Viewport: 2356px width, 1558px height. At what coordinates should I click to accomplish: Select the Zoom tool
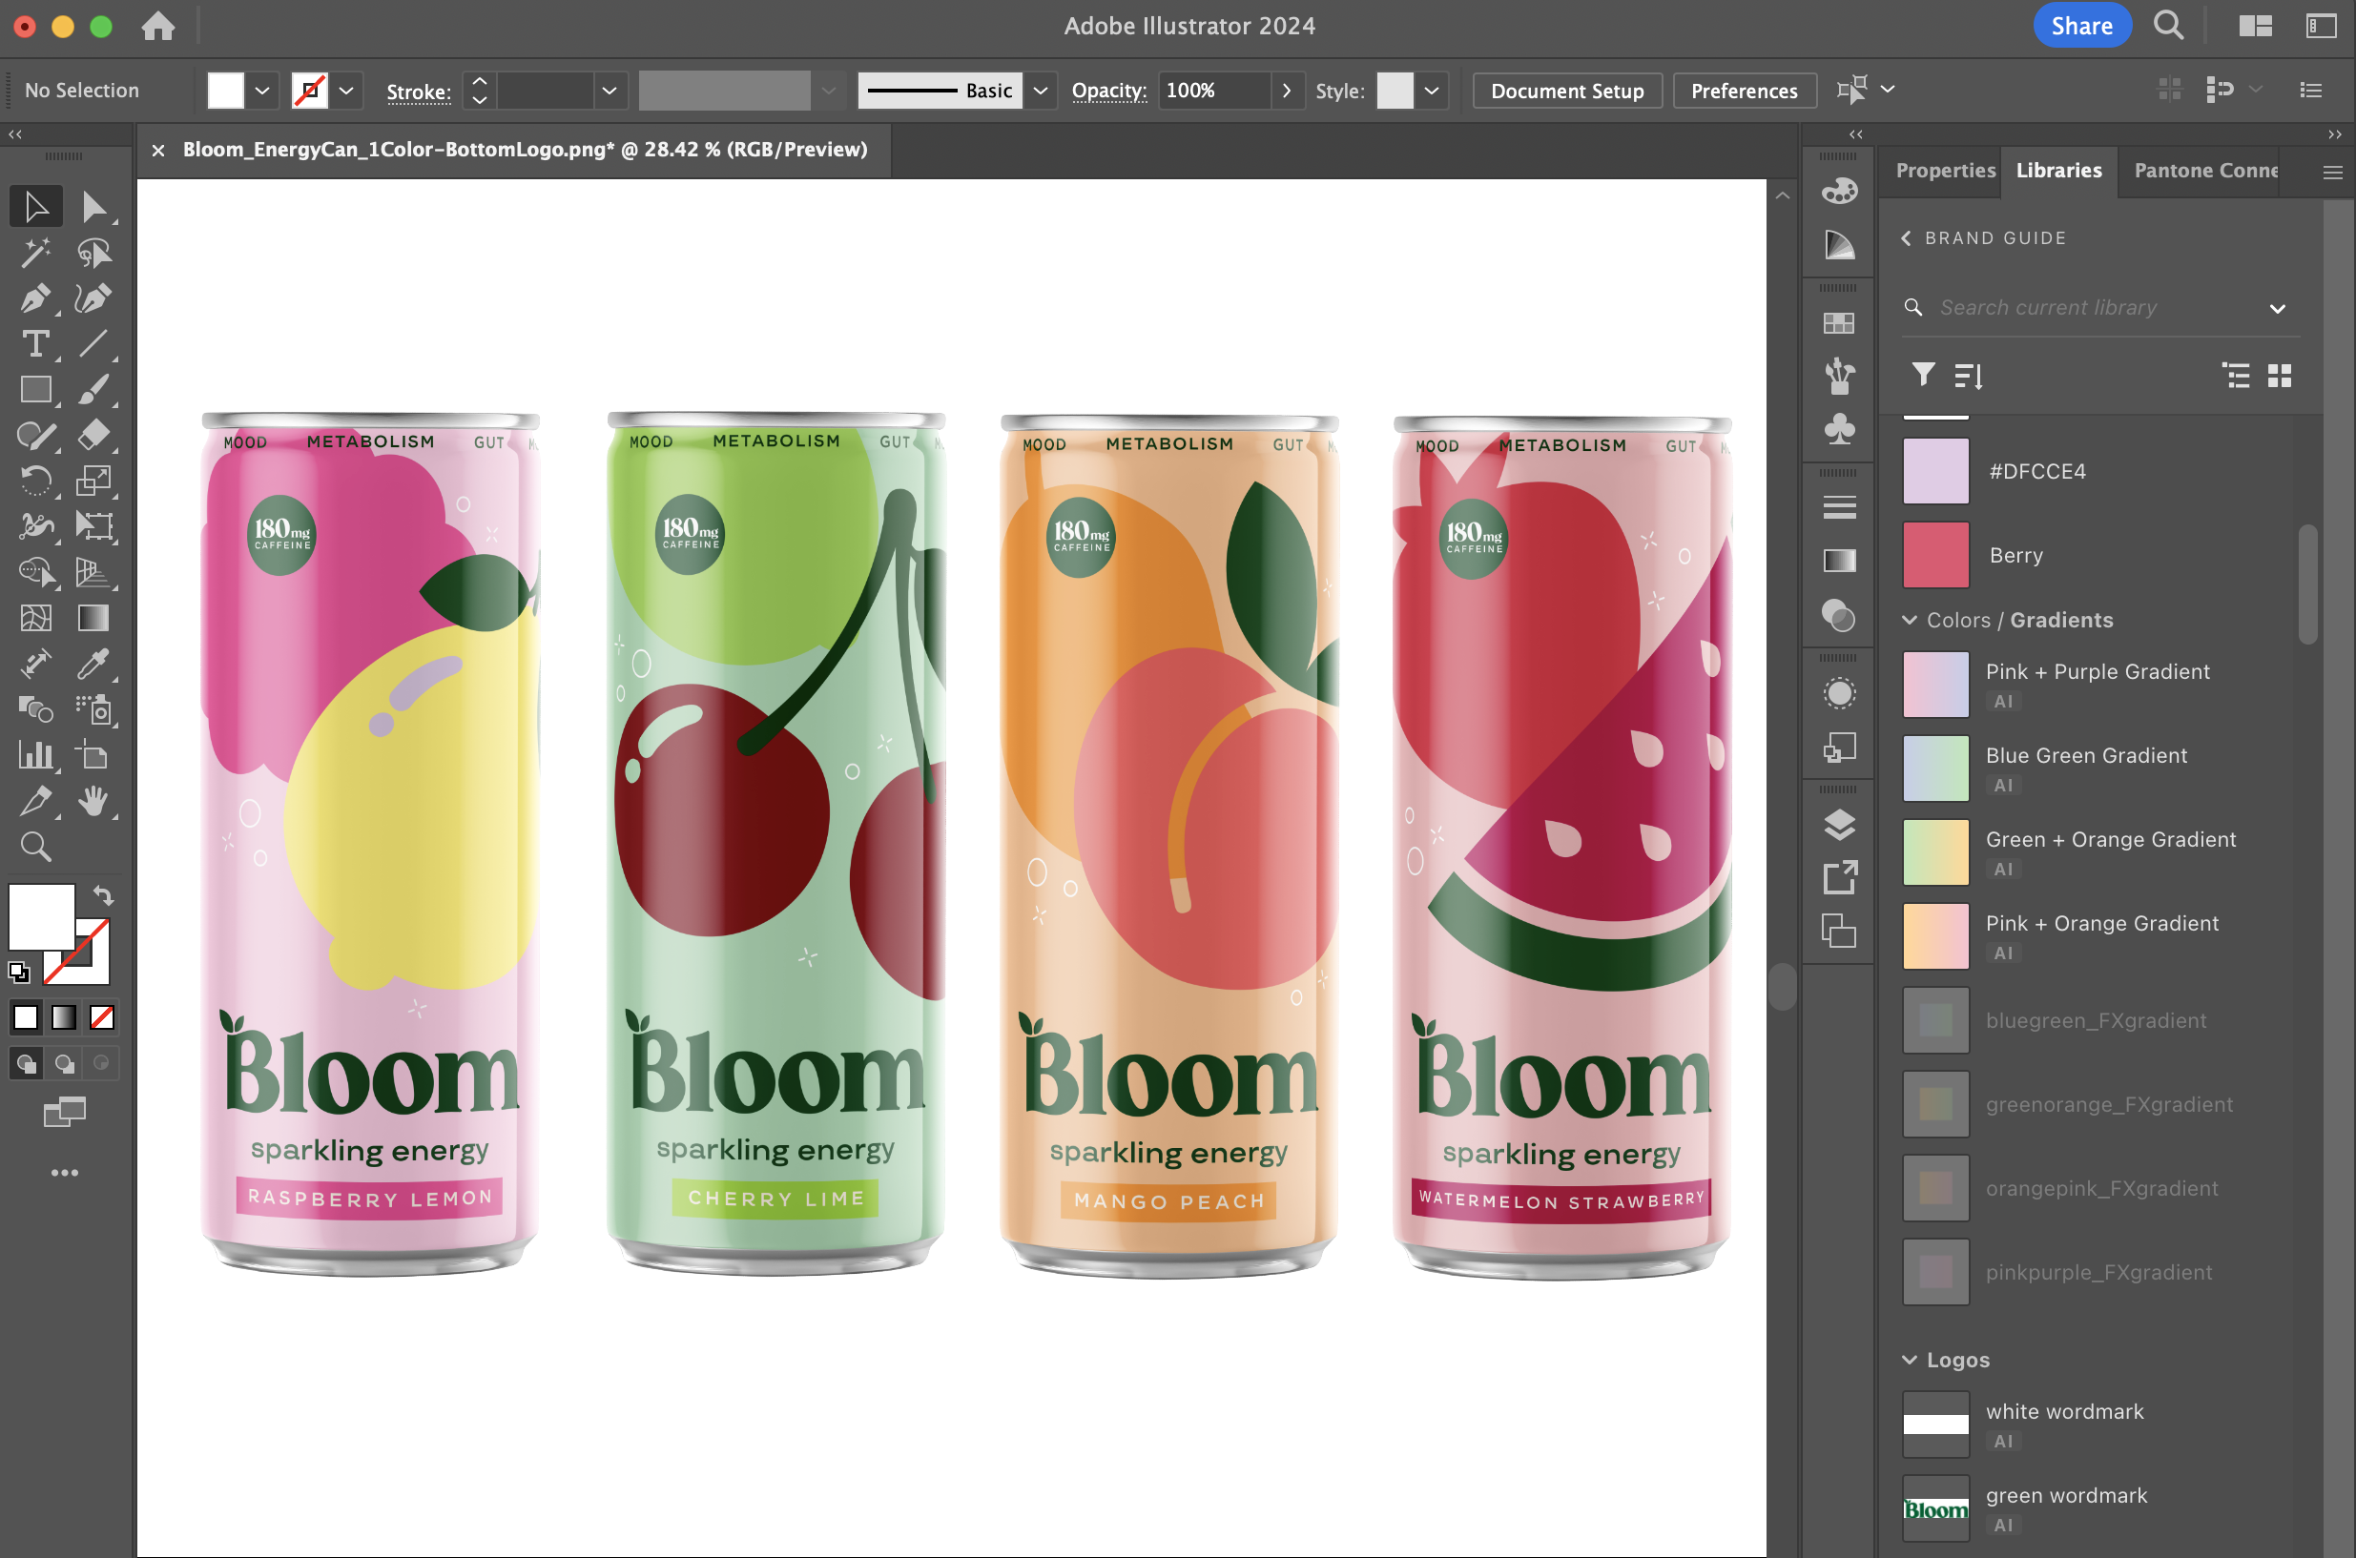tap(34, 847)
